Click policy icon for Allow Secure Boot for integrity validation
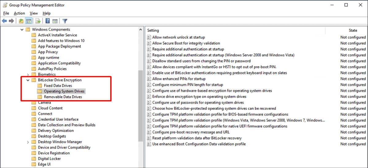The width and height of the screenshot is (368, 168). point(149,43)
